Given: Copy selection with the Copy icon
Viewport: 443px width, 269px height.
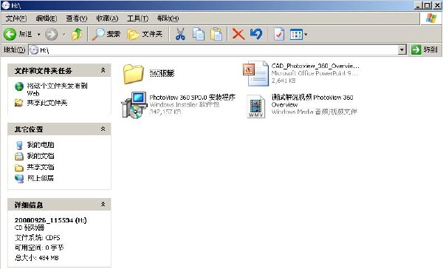Looking at the screenshot, I should [199, 34].
